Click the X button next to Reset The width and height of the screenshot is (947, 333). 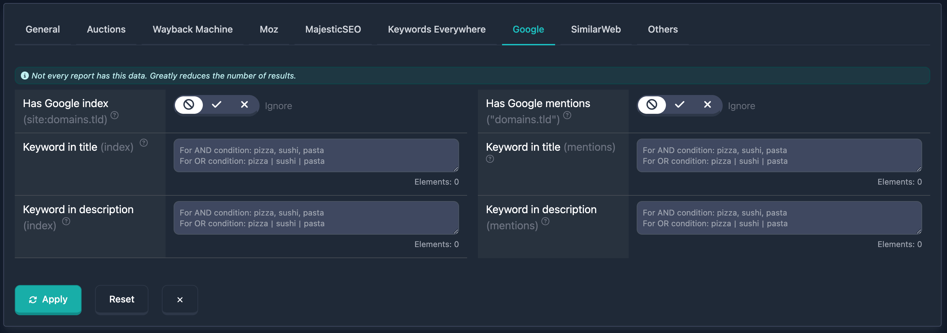click(x=180, y=299)
